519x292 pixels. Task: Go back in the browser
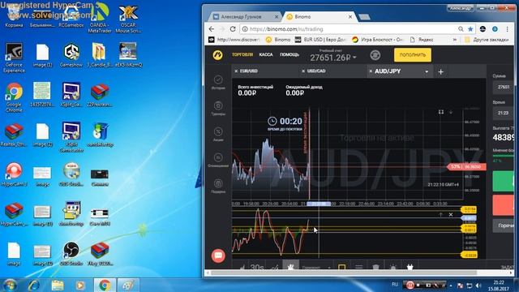[212, 29]
